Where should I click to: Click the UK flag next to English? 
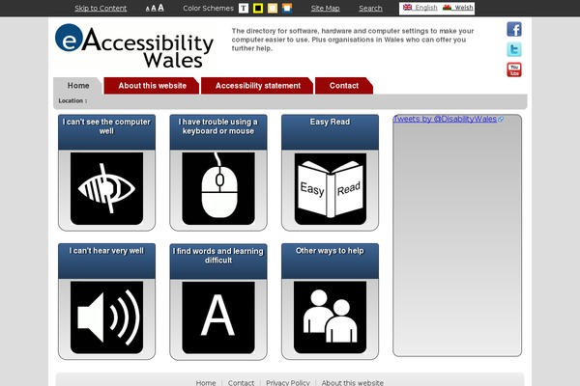[x=407, y=8]
